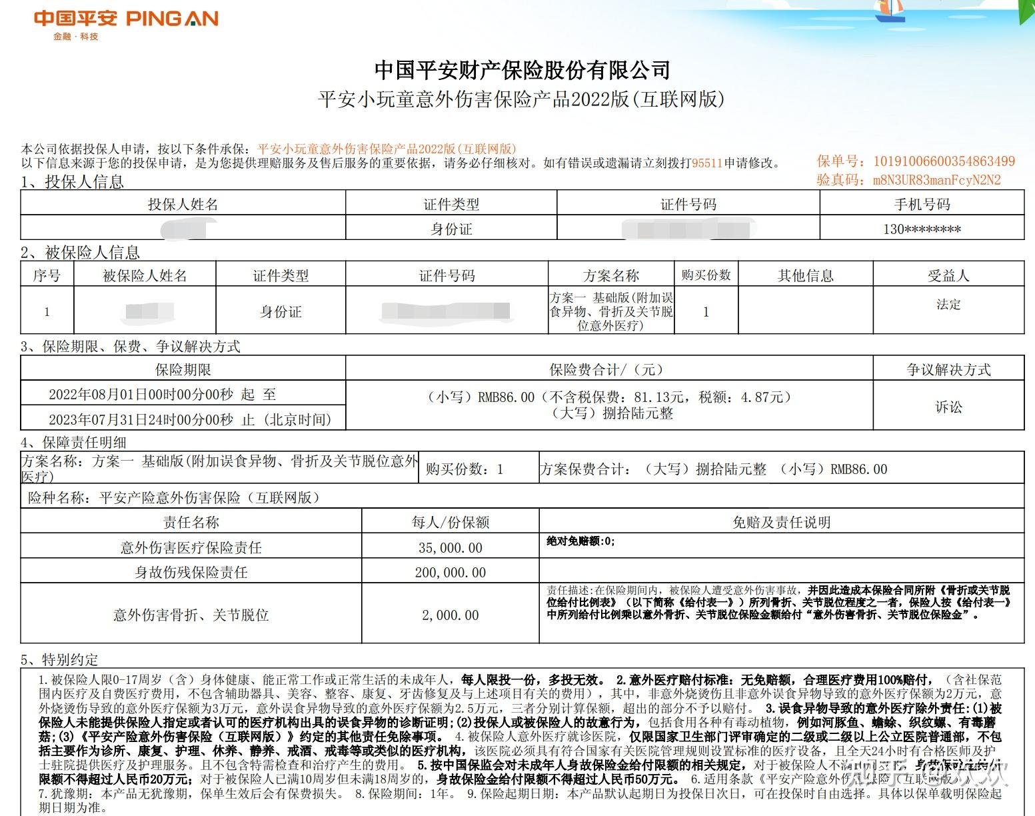
Task: Click orange product name link text
Action: coord(387,149)
